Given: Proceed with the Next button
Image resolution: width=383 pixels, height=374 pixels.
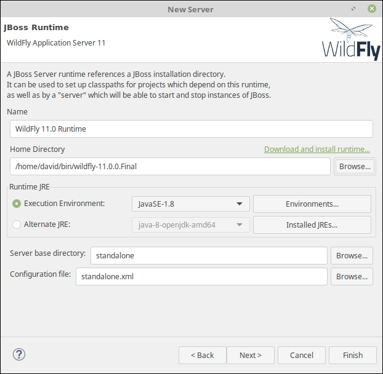Looking at the screenshot, I should [251, 355].
